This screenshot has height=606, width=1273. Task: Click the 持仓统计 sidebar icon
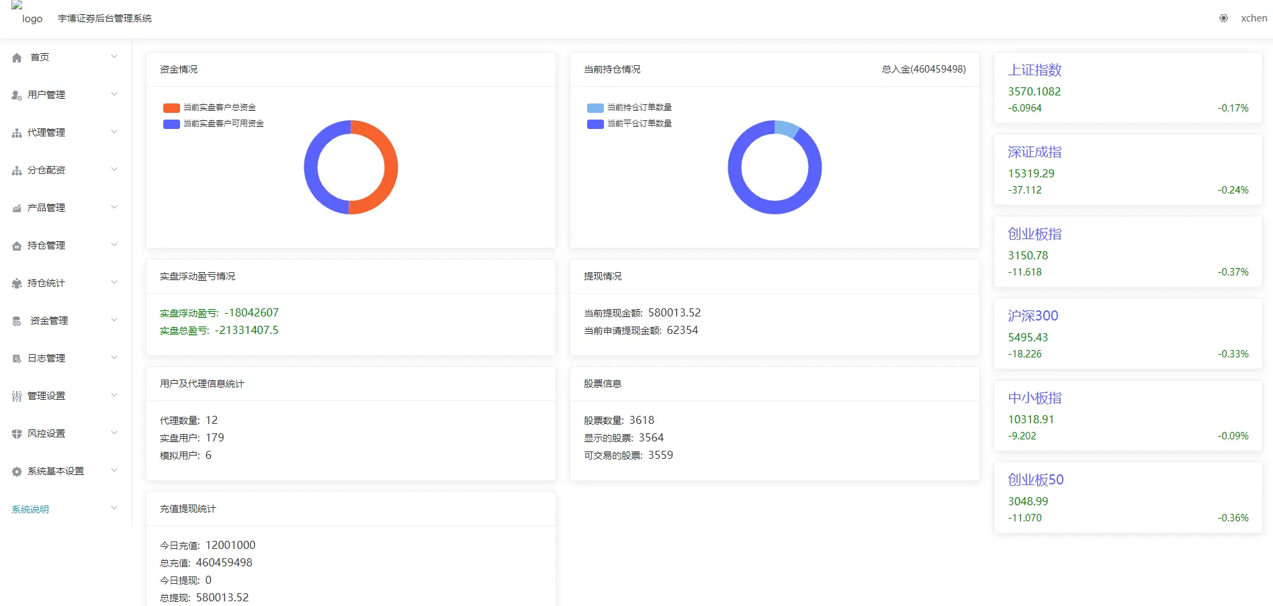tap(17, 284)
